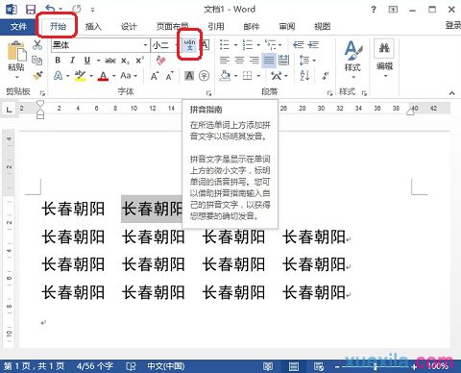Switch to References (引用) tab
The image size is (461, 373).
(x=216, y=27)
